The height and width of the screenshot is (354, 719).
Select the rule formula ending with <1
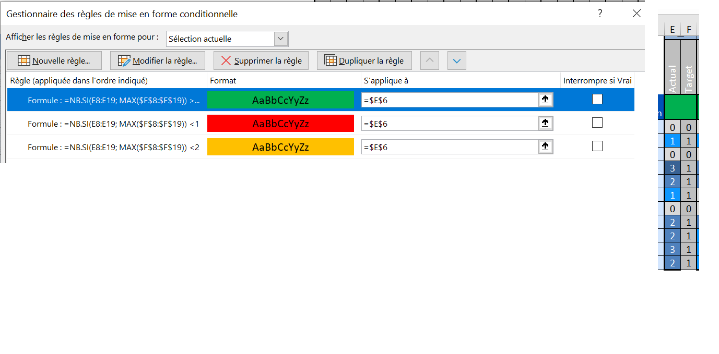[x=113, y=124]
